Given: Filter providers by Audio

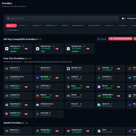Looking at the screenshot, I should tap(123, 25).
